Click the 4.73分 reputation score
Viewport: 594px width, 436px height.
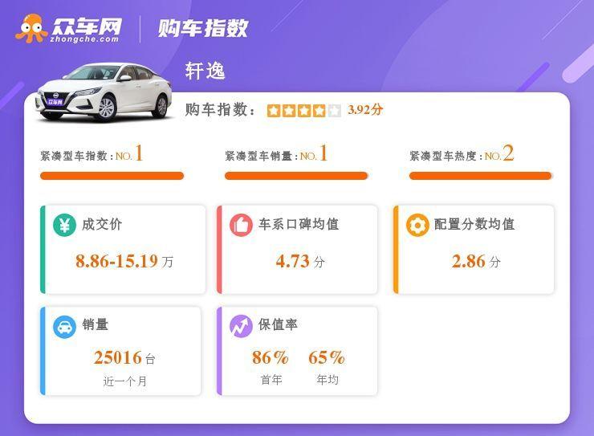click(x=300, y=261)
